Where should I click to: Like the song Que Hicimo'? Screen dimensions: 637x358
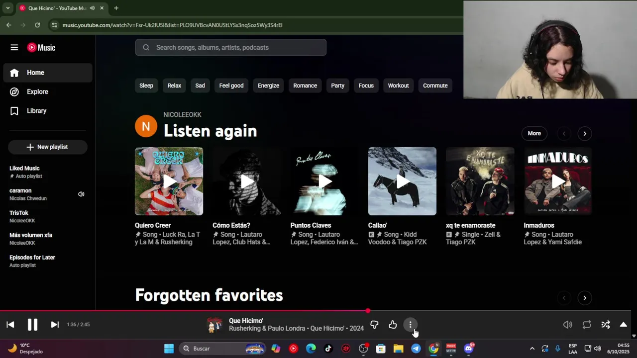[x=393, y=325]
